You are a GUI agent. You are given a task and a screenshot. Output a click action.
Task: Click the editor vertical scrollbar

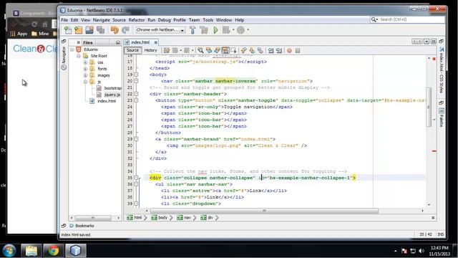(x=429, y=107)
